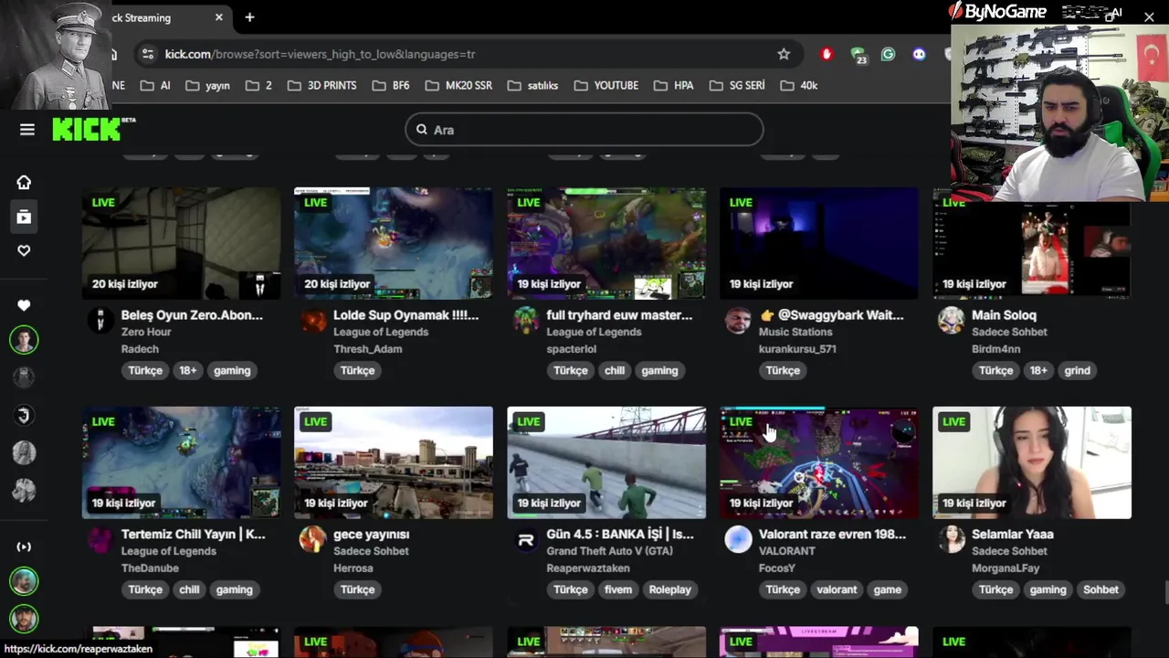The height and width of the screenshot is (658, 1169).
Task: Open the Grammarly extension icon
Action: tap(888, 54)
